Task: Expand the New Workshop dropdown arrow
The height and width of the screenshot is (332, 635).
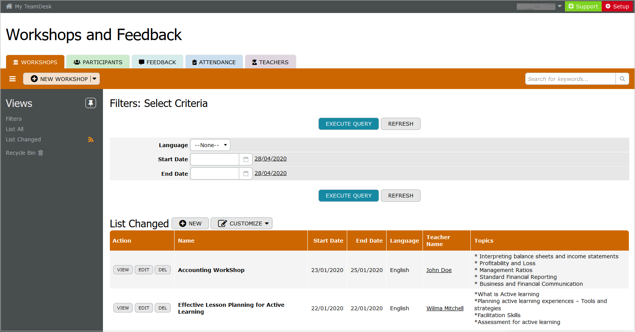Action: point(95,79)
